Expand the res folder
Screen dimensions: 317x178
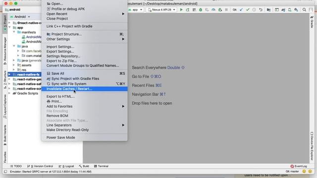(14, 70)
